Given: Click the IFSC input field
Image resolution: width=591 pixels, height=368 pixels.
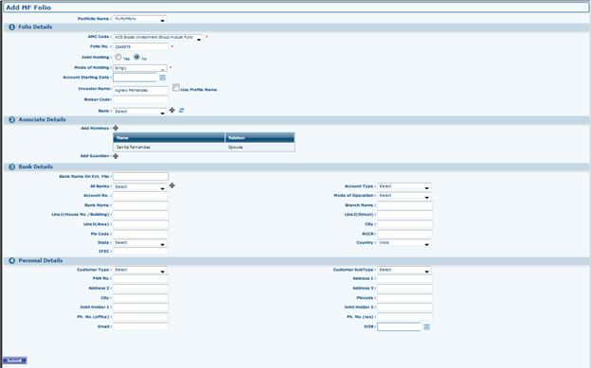Looking at the screenshot, I should tap(140, 252).
